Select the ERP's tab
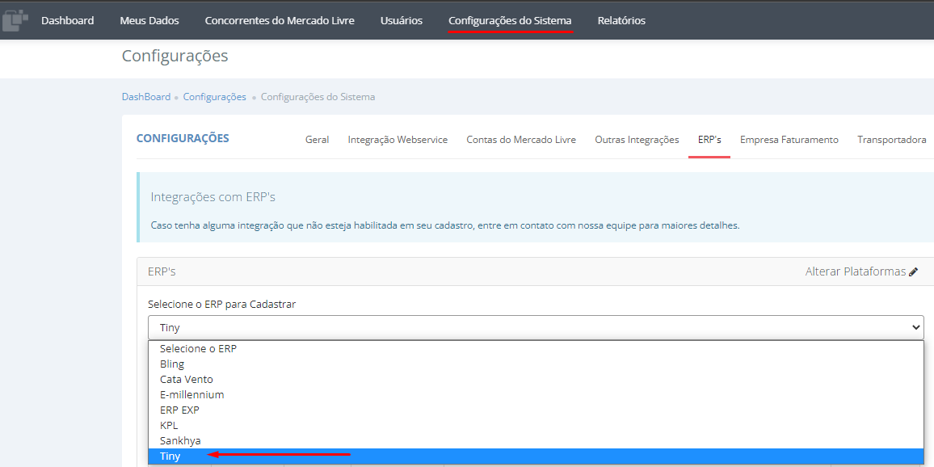The height and width of the screenshot is (467, 934). 709,140
